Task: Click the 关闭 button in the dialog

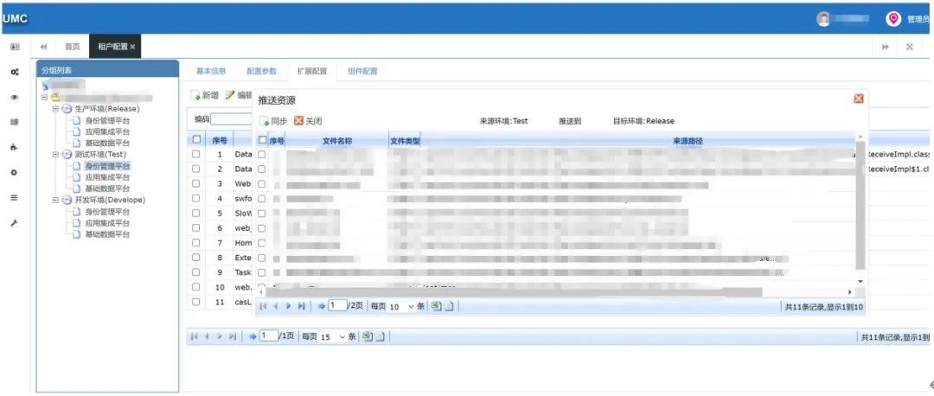Action: pos(308,121)
